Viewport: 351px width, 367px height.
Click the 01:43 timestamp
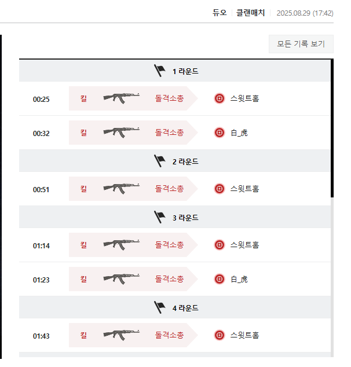(41, 336)
